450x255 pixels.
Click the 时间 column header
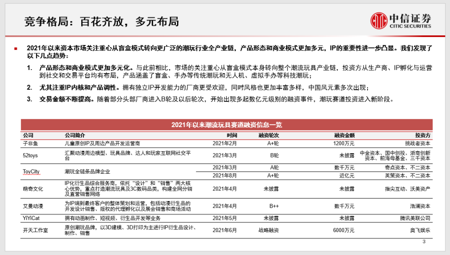point(232,135)
